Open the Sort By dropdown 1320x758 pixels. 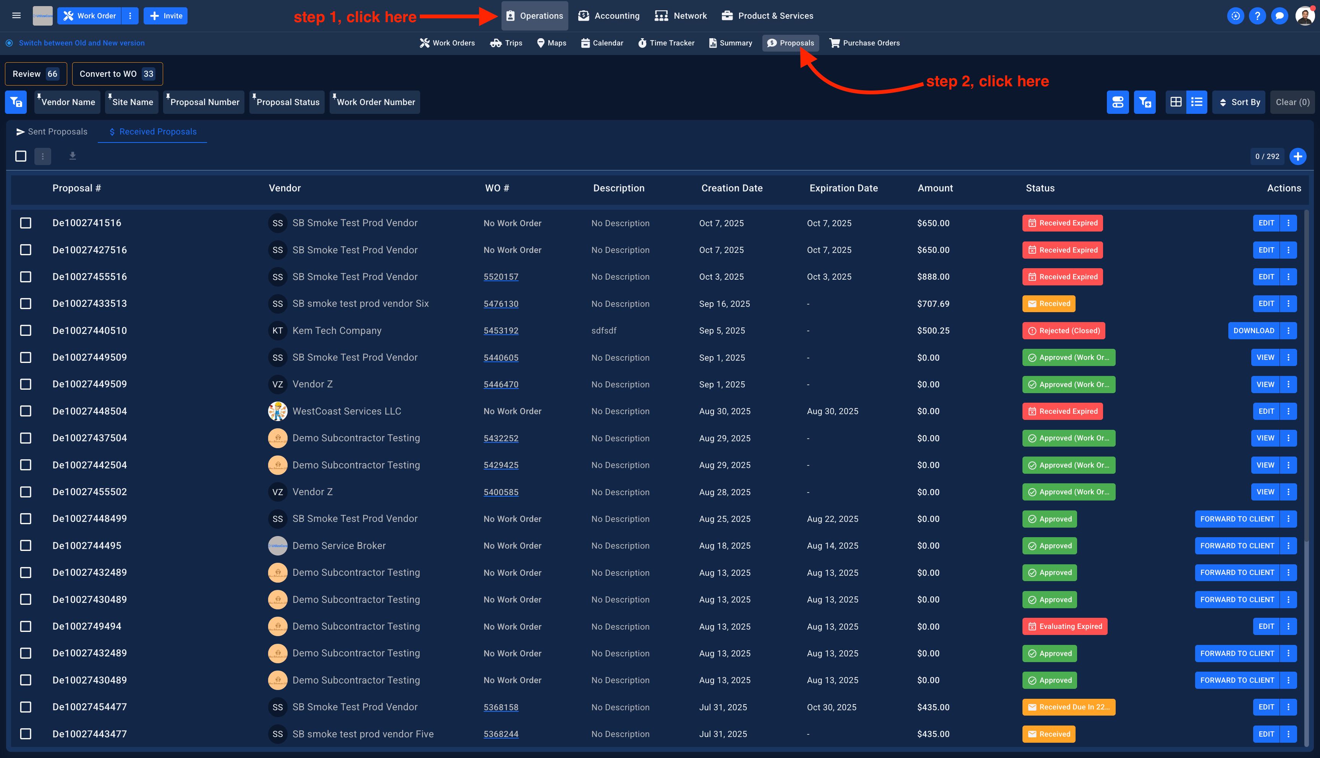click(1239, 102)
